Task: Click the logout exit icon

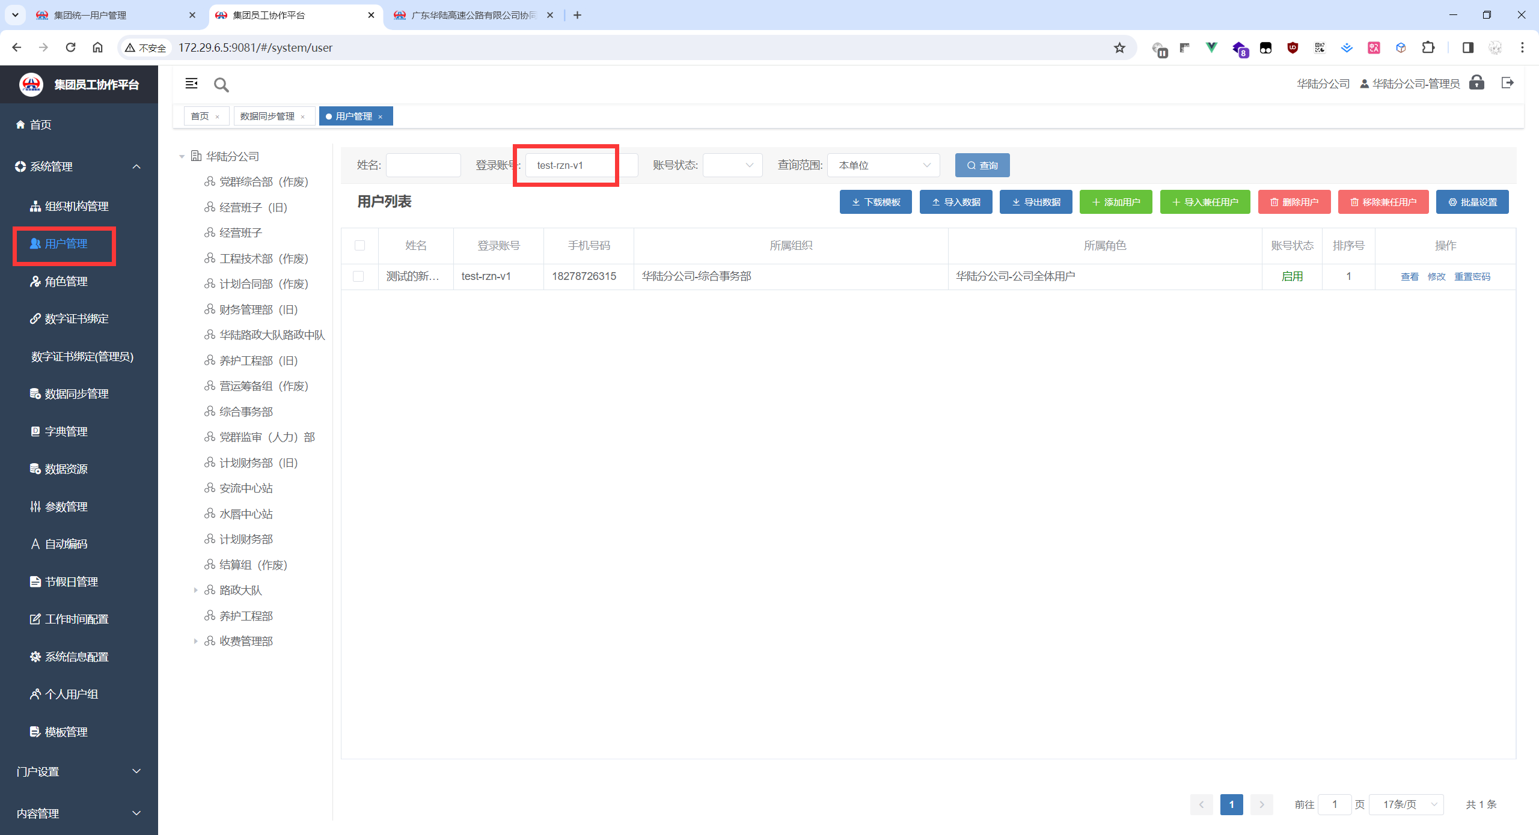Action: pos(1507,83)
